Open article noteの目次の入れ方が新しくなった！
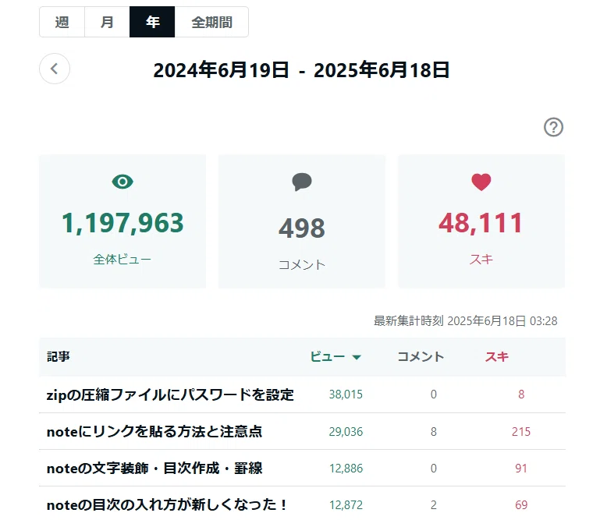The image size is (600, 520). pos(167,504)
